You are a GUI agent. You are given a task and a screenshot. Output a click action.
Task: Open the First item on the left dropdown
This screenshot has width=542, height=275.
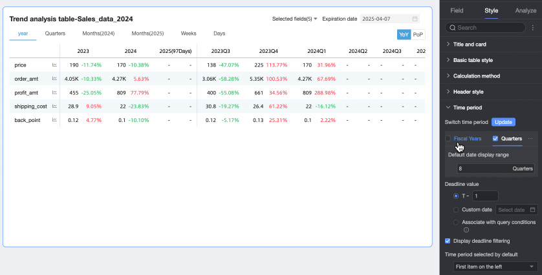point(495,267)
